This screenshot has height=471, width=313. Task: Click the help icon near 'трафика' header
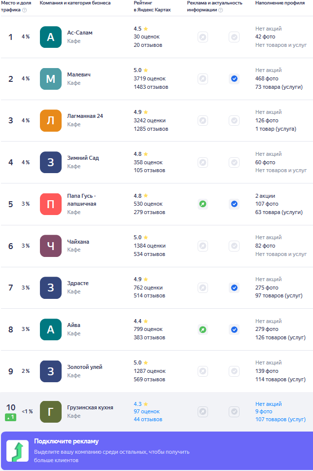point(25,10)
